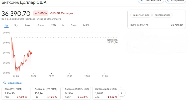Open the Этер (ETH / USD) comparison card
The height and width of the screenshot is (101, 188).
click(x=16, y=93)
